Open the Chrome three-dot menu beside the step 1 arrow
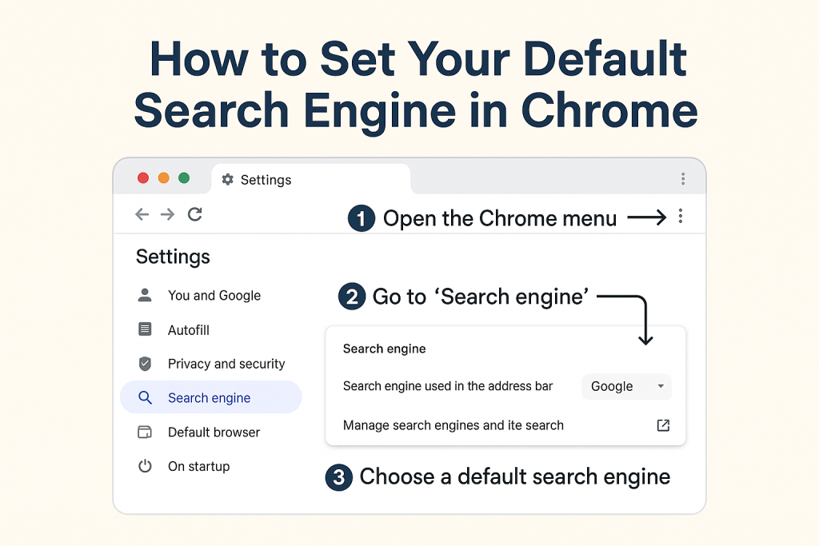Viewport: 819px width, 546px height. click(681, 216)
